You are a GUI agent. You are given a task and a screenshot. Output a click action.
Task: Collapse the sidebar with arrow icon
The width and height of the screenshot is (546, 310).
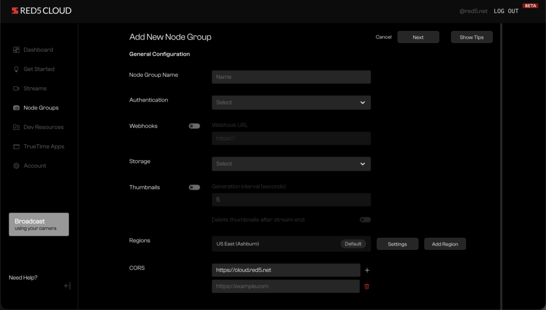click(68, 286)
